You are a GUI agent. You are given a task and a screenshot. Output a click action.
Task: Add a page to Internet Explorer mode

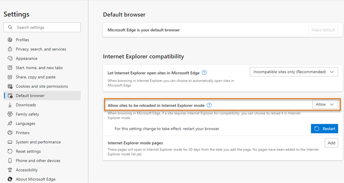(x=331, y=143)
